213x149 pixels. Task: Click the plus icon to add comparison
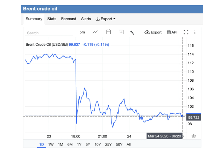click(x=121, y=32)
